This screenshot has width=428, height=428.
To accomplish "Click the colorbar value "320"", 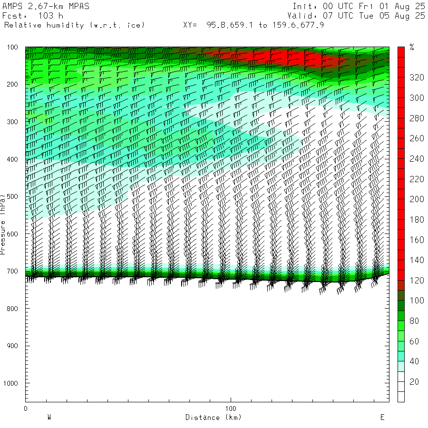I will [x=417, y=78].
